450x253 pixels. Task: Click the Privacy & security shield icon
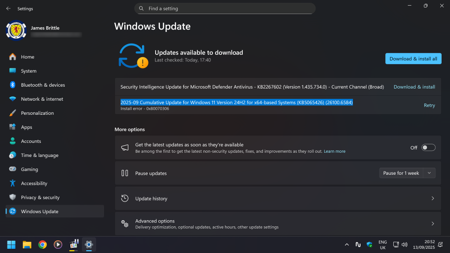tap(13, 197)
